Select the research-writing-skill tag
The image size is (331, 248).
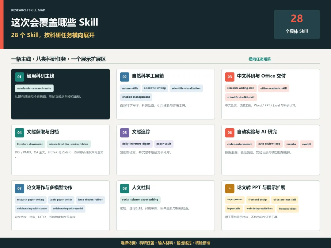241,88
